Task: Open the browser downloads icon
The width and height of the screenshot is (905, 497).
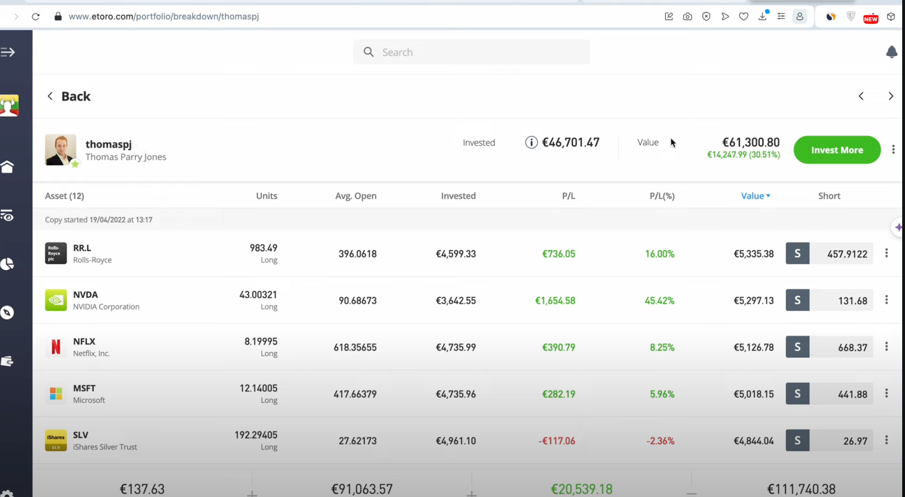Action: [x=763, y=15]
